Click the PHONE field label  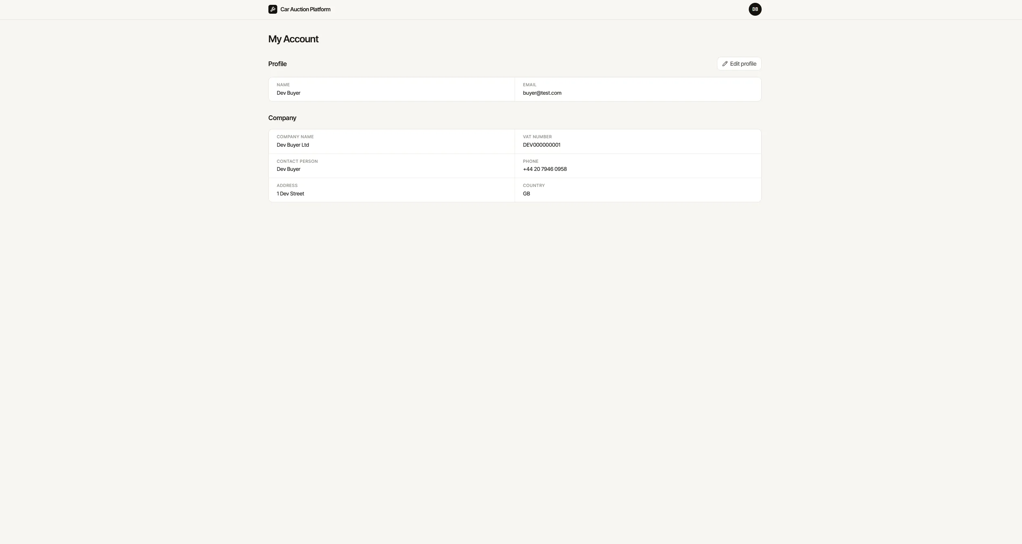tap(531, 161)
